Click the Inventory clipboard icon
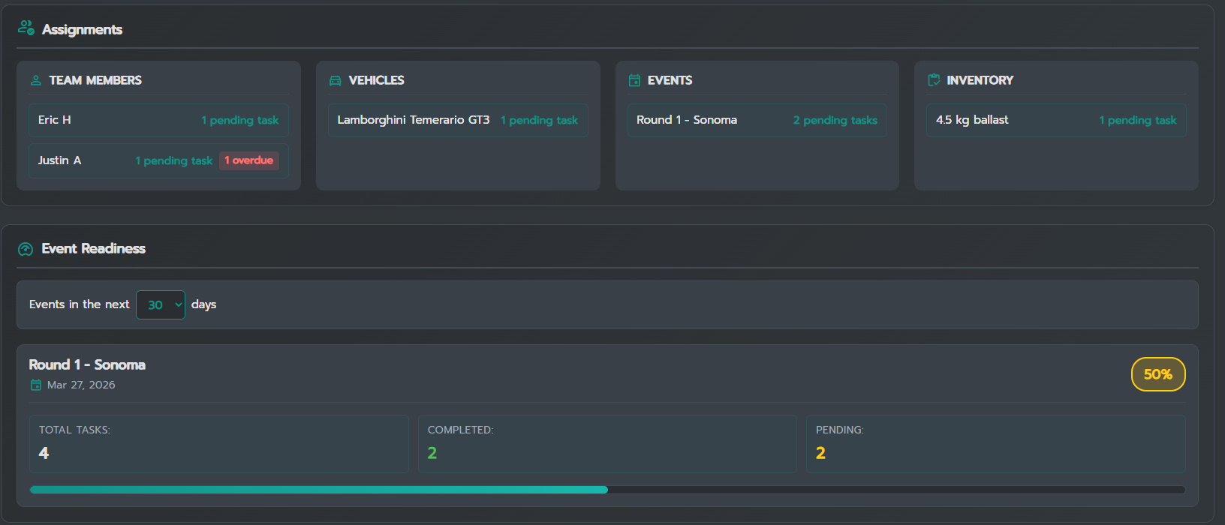This screenshot has width=1225, height=525. coord(934,80)
